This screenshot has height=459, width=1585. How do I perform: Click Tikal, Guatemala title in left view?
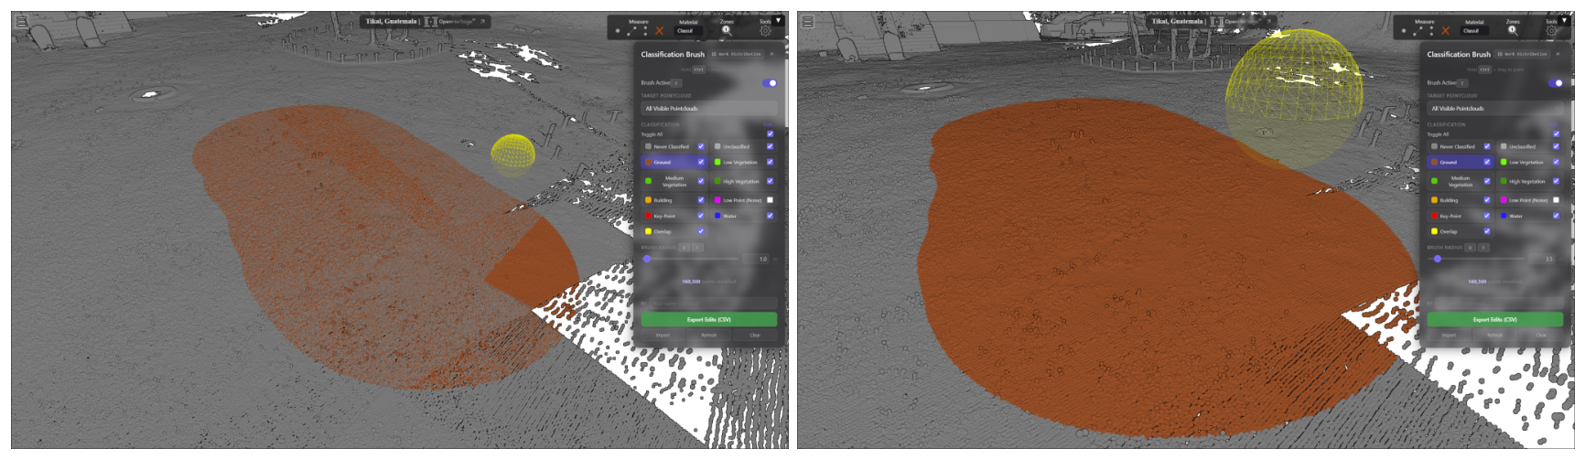392,21
